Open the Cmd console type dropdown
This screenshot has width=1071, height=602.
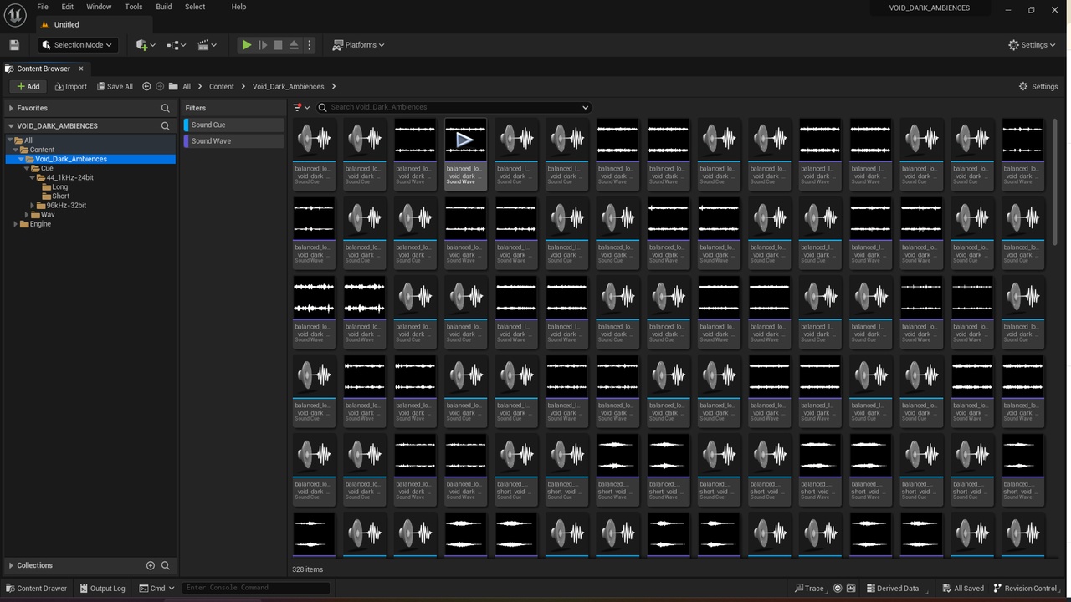click(156, 588)
